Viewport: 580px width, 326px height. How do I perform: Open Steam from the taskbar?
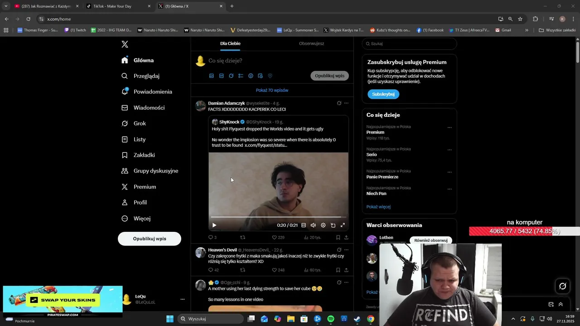(x=357, y=319)
